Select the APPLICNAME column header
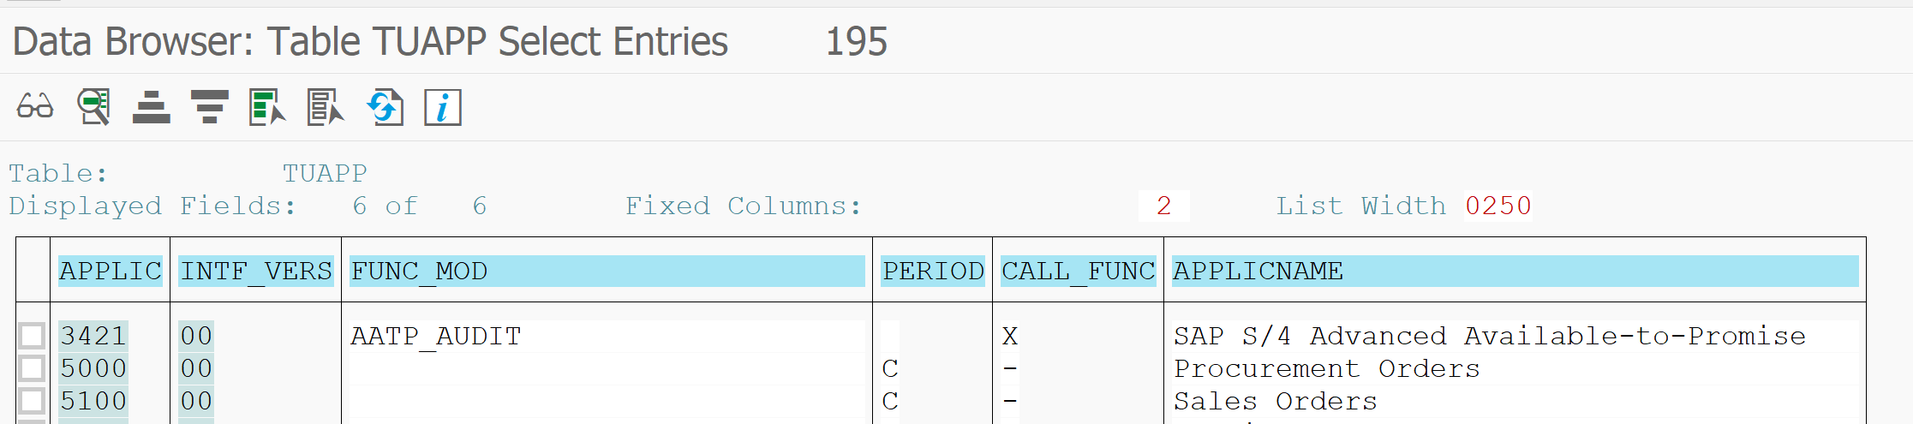The width and height of the screenshot is (1913, 424). [1515, 271]
